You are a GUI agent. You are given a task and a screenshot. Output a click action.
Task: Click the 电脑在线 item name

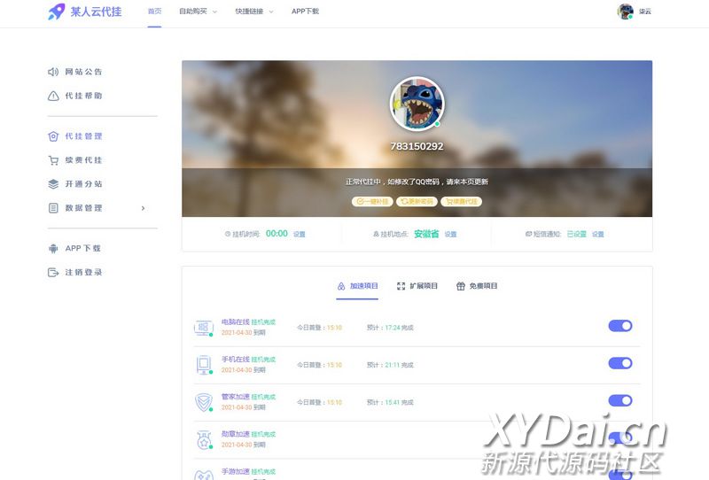coord(235,321)
